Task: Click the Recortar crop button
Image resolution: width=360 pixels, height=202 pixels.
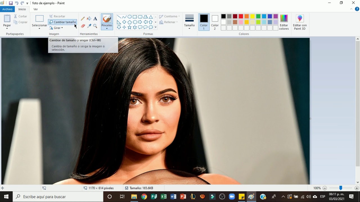Action: point(57,16)
